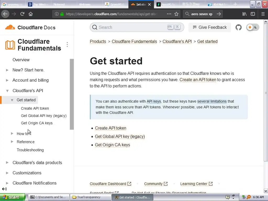268x201 pixels.
Task: Bookmark this page with the star icon
Action: (x=176, y=14)
